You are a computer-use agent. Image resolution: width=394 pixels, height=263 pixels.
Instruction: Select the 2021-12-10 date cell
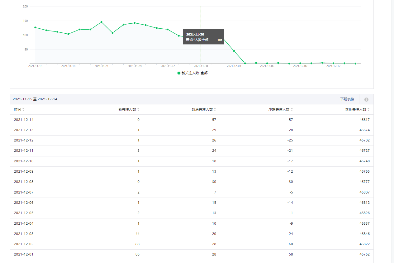click(24, 161)
